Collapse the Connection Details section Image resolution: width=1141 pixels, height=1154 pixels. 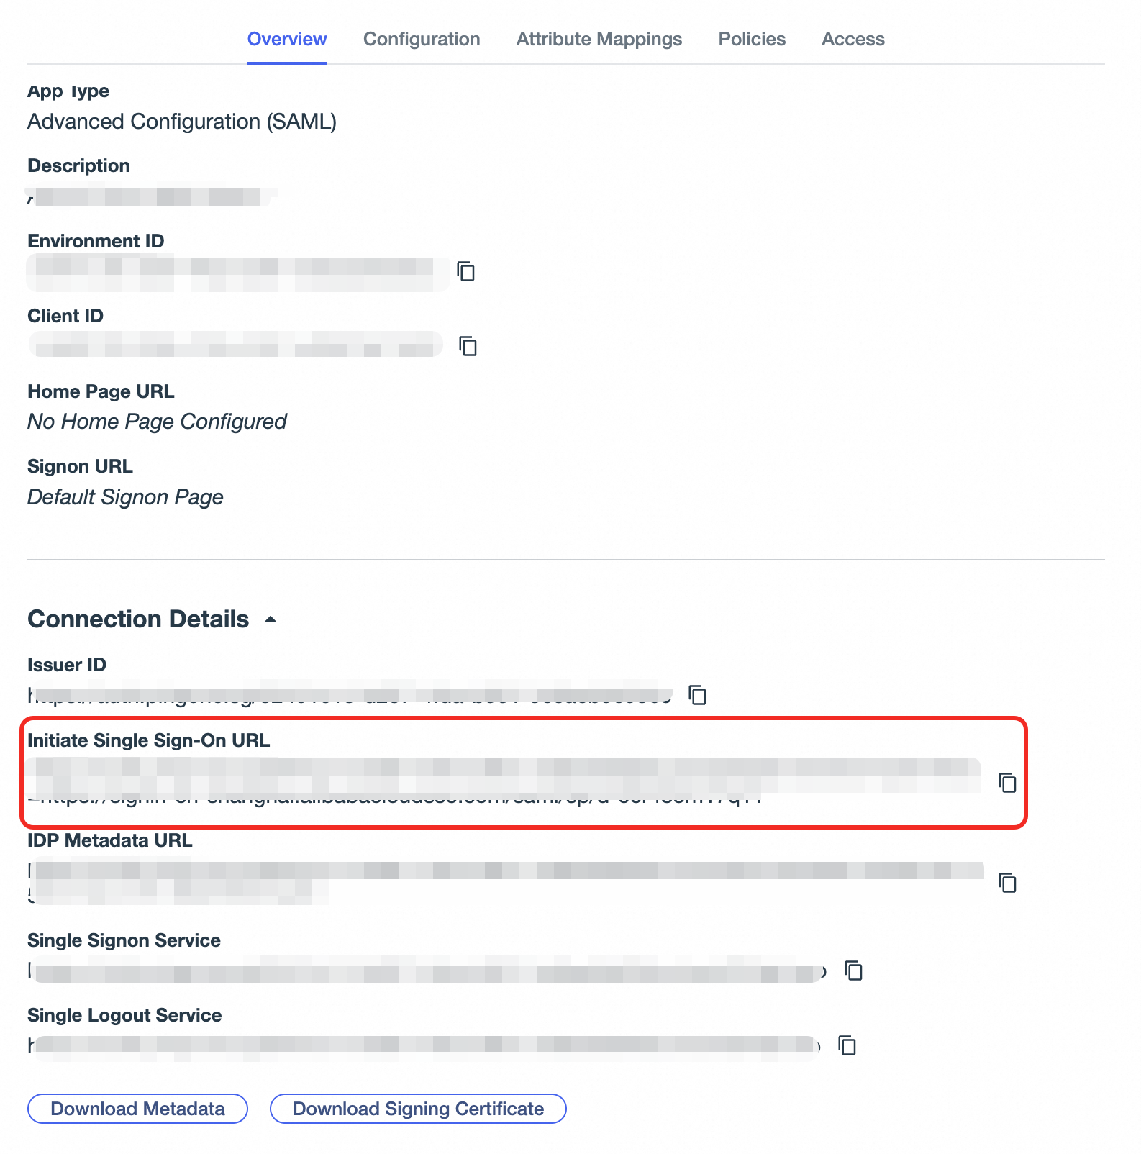point(271,619)
